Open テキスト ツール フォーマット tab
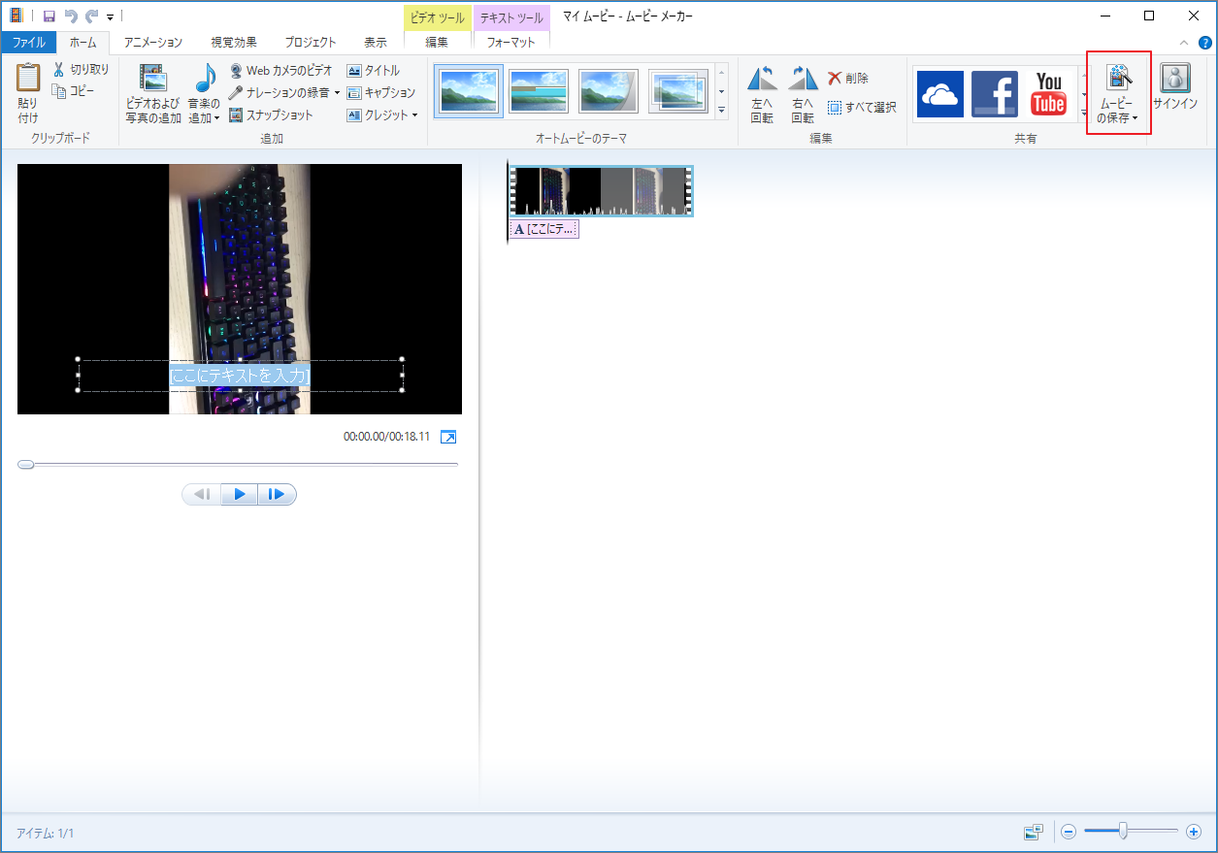 [511, 43]
